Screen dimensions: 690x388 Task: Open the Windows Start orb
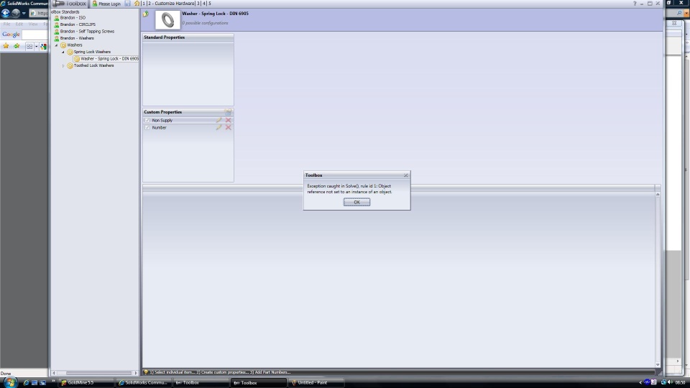pos(9,382)
